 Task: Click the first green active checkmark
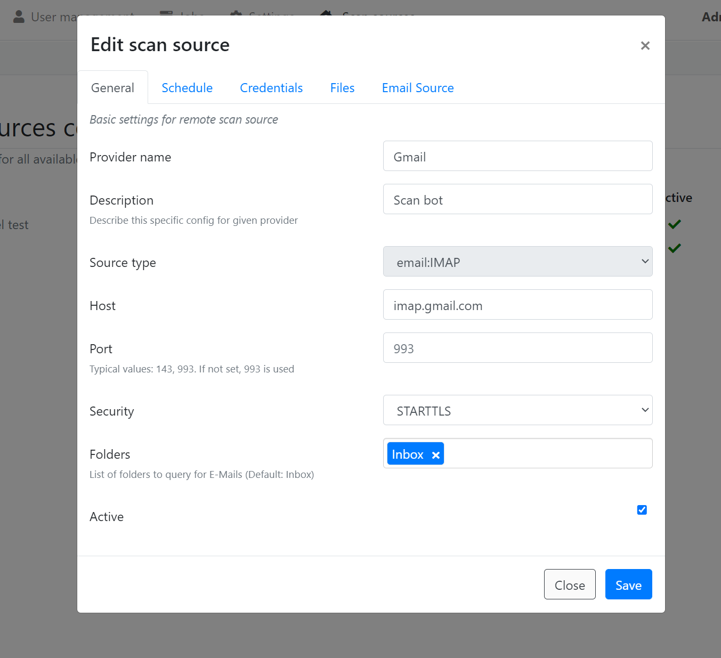tap(675, 224)
